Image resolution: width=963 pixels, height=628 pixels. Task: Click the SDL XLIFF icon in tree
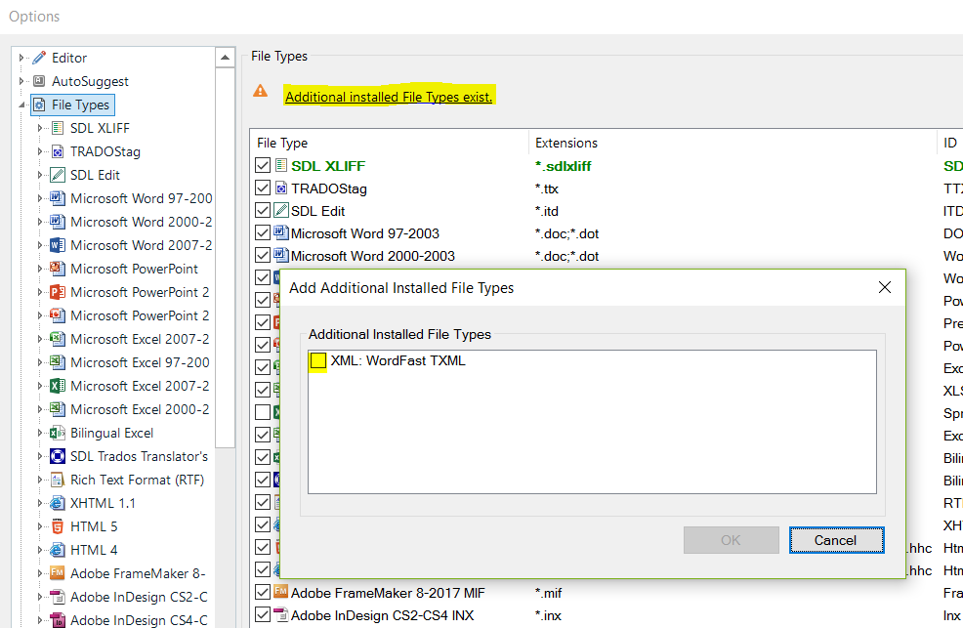click(x=58, y=128)
